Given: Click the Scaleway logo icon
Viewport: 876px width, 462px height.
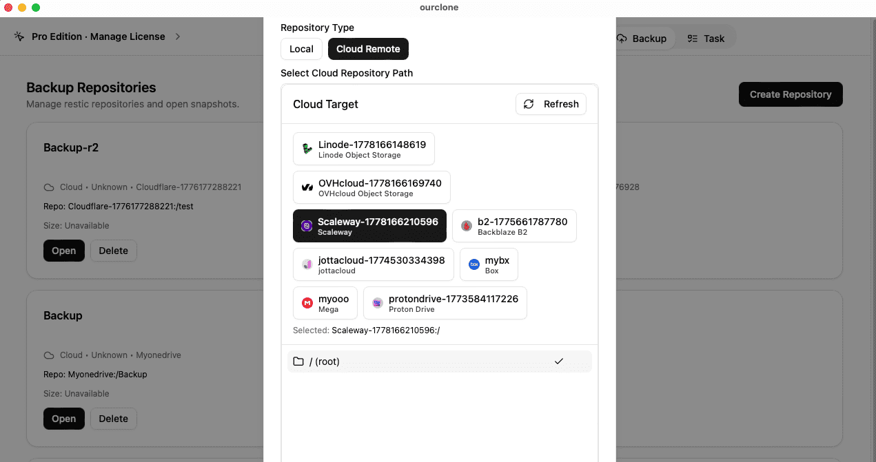Looking at the screenshot, I should pyautogui.click(x=307, y=226).
